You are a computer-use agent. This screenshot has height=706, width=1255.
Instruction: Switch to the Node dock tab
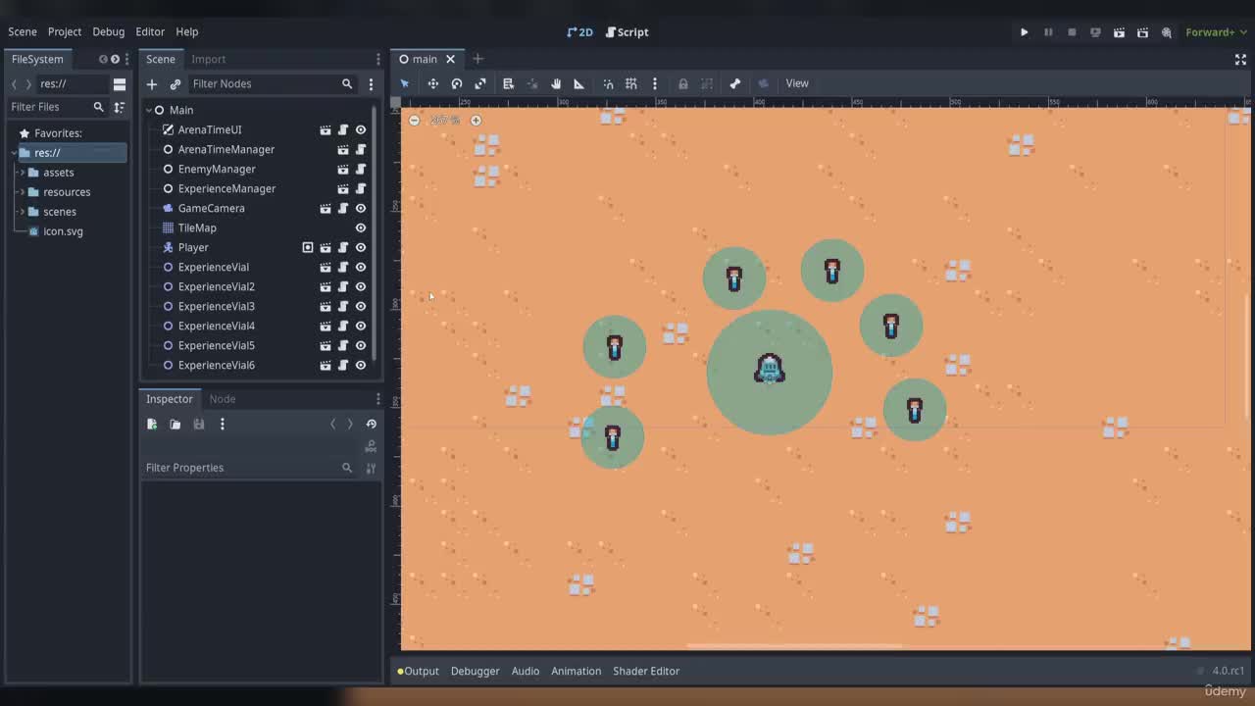[223, 399]
